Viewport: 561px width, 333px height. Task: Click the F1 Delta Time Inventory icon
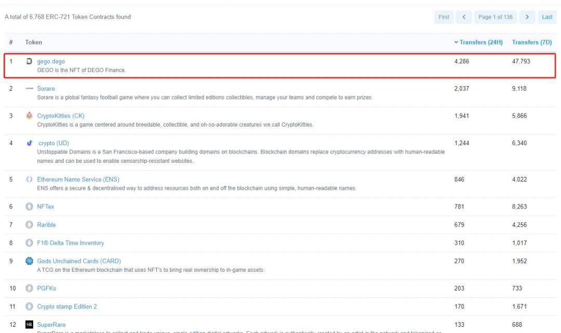click(x=29, y=243)
